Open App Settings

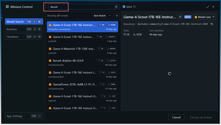24,116
